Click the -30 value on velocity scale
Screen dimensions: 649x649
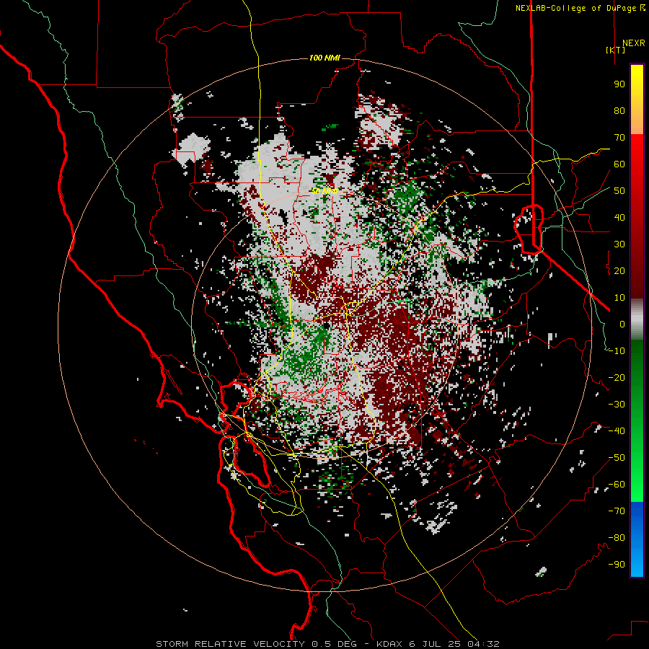coord(617,405)
